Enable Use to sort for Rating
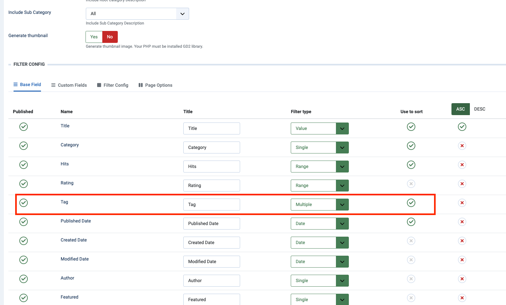The width and height of the screenshot is (506, 305). click(411, 184)
